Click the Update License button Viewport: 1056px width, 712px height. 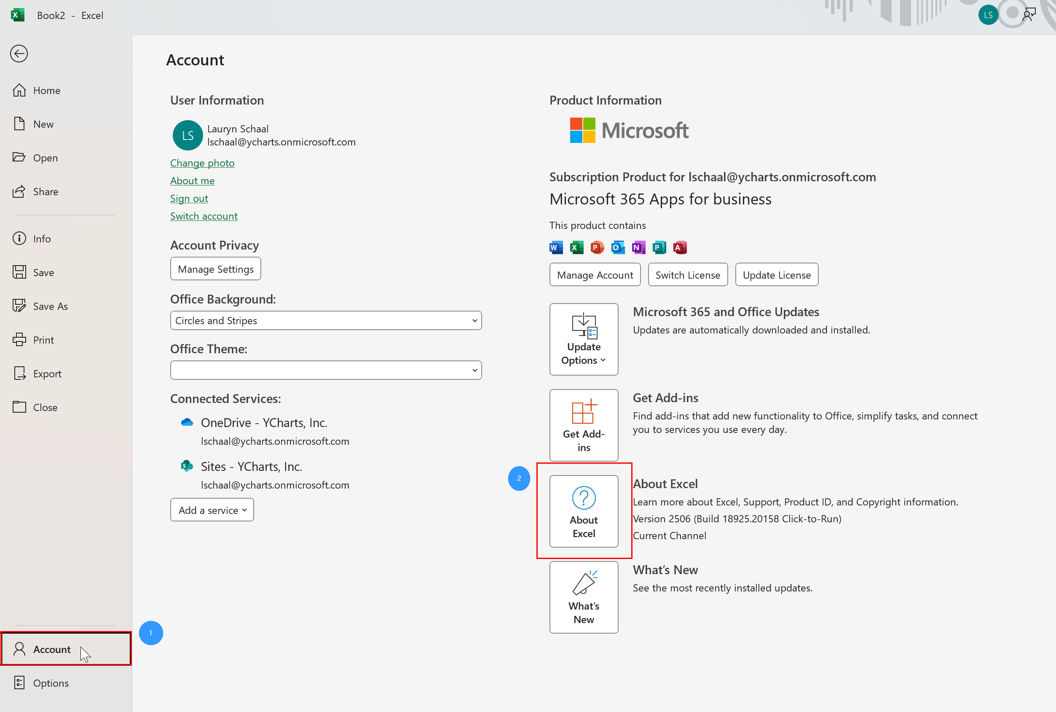tap(777, 275)
